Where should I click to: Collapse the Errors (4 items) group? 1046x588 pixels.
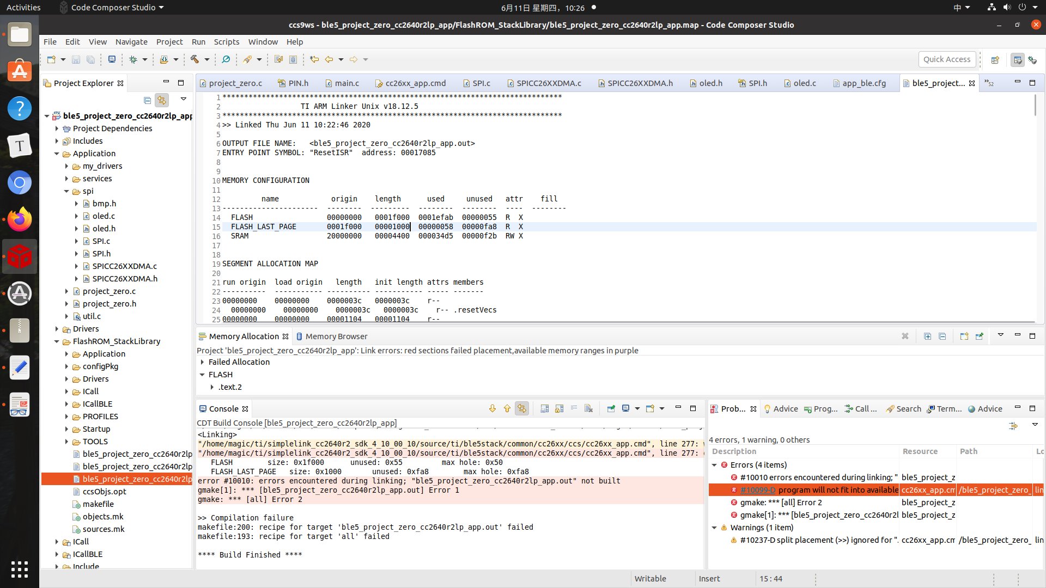[714, 465]
